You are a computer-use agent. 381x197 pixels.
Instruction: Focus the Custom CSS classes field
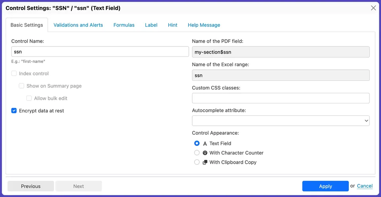coord(281,98)
